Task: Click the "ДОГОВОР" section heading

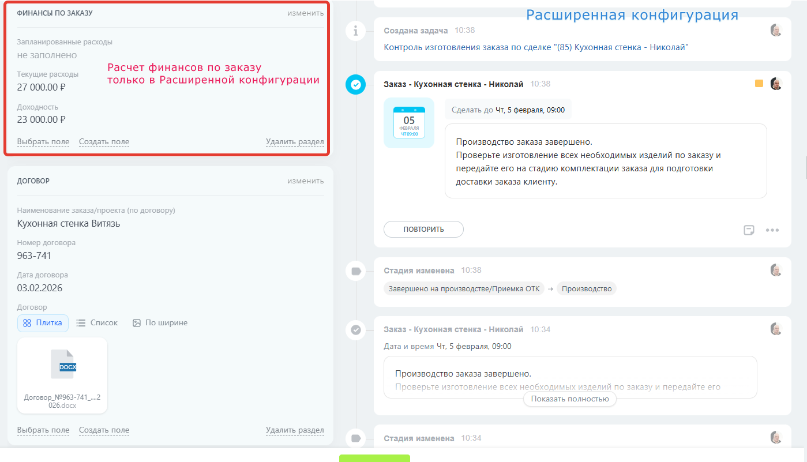Action: [x=33, y=181]
